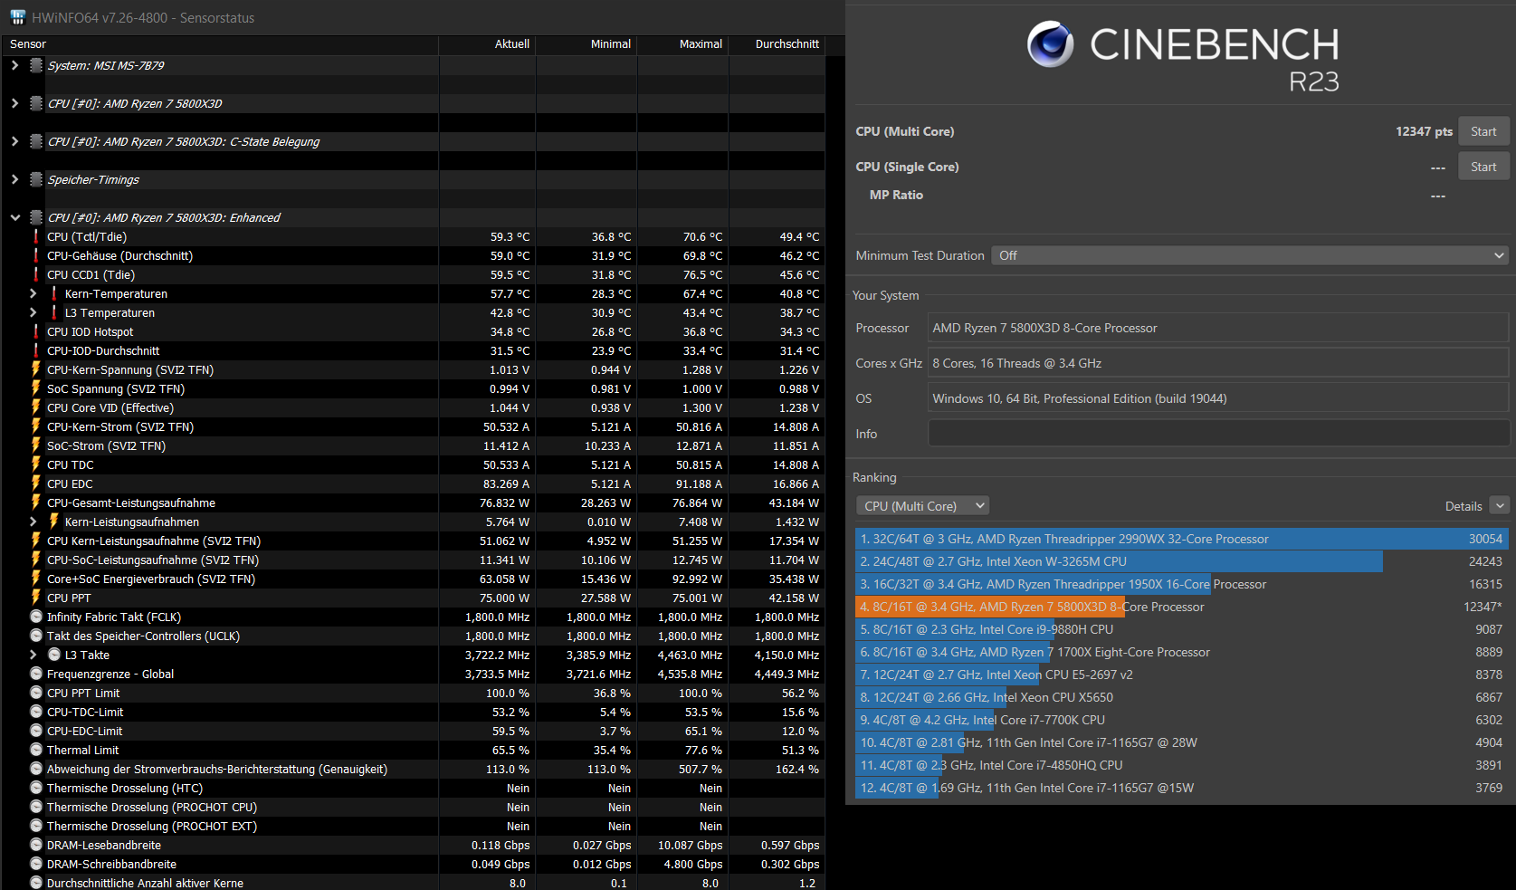The width and height of the screenshot is (1516, 890).
Task: Click thermometer icon next to L3 Temperaturen
Action: (54, 312)
